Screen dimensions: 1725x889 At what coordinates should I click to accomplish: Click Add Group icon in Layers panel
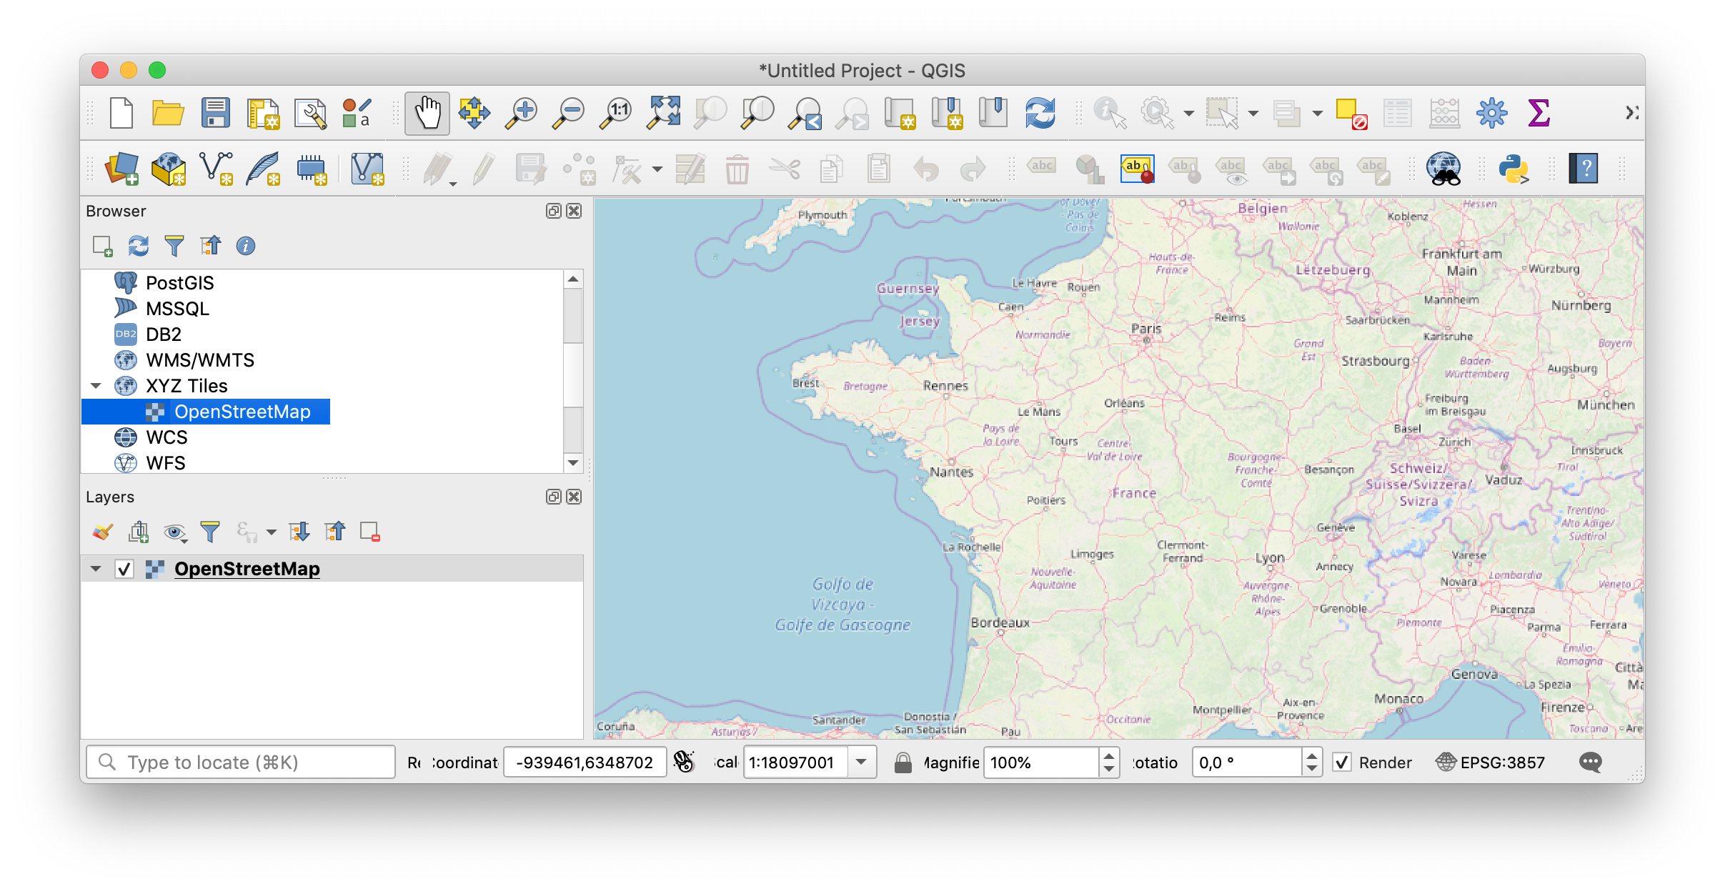[138, 532]
